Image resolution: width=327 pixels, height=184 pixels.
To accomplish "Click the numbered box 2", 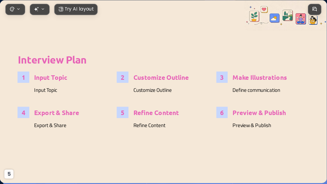I will click(x=122, y=77).
